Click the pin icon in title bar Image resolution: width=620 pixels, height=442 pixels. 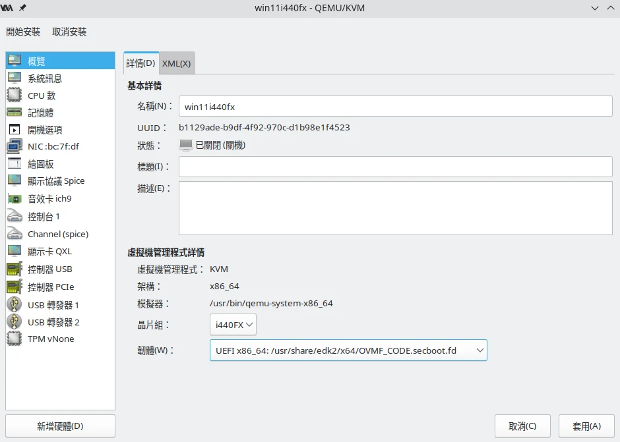click(23, 7)
